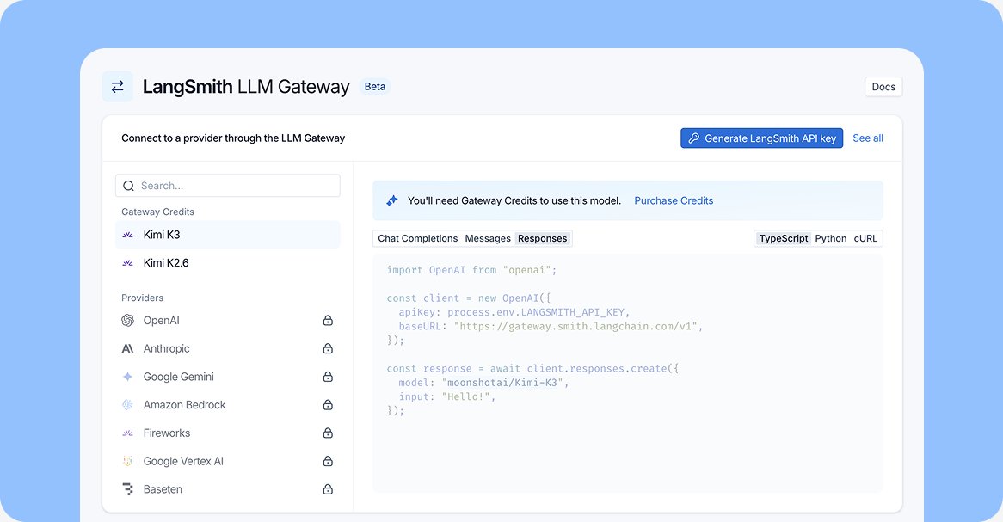Click the gateway baseURL string in code
The image size is (1003, 522).
(575, 326)
